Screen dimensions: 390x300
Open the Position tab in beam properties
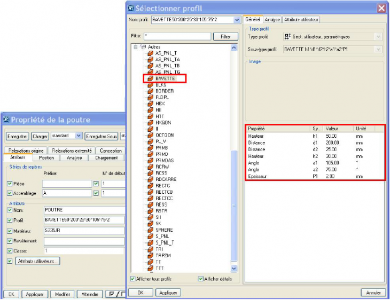pos(46,158)
